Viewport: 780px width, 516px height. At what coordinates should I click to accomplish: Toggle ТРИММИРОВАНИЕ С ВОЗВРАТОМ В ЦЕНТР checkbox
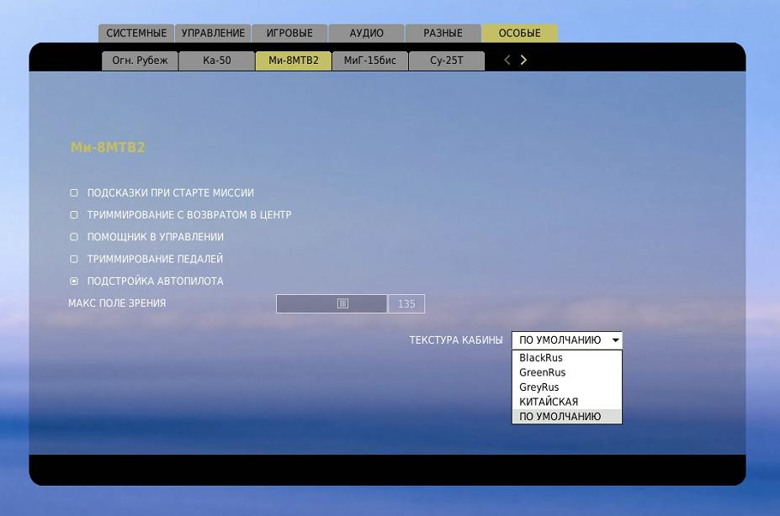[x=74, y=215]
